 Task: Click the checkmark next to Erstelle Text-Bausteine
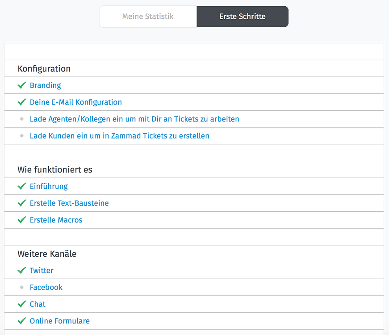coord(21,203)
